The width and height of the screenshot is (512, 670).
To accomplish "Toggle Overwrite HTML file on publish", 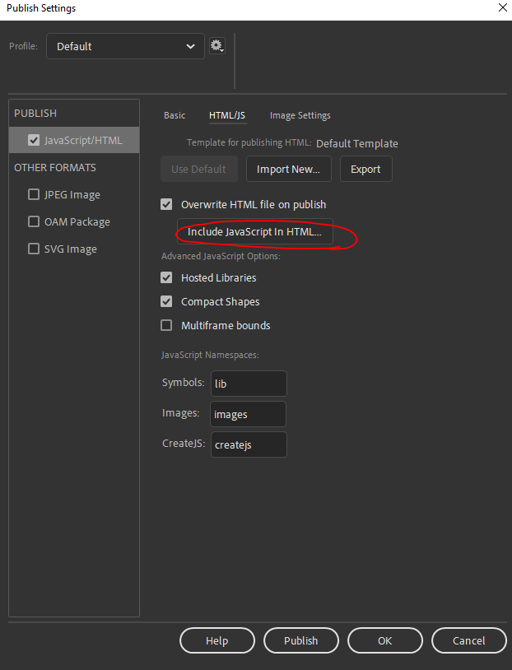I will 166,204.
